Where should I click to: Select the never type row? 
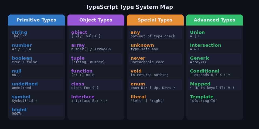click(x=155, y=59)
